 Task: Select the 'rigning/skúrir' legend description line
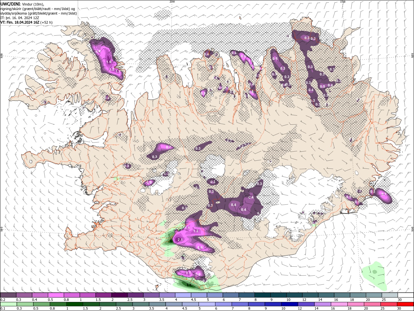(37, 8)
